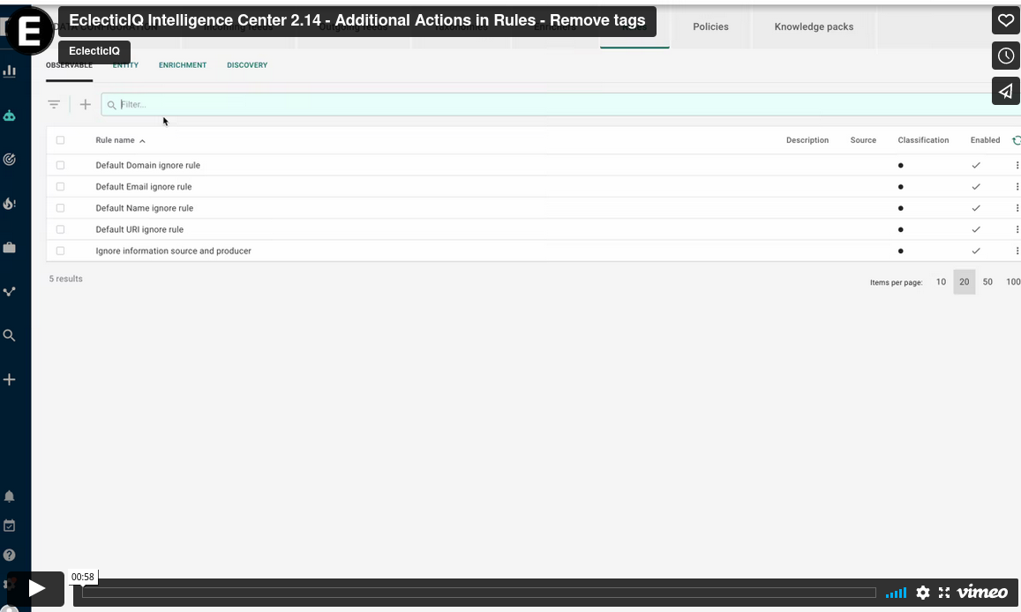The height and width of the screenshot is (612, 1021).
Task: Open the Notifications bell icon
Action: click(x=10, y=496)
